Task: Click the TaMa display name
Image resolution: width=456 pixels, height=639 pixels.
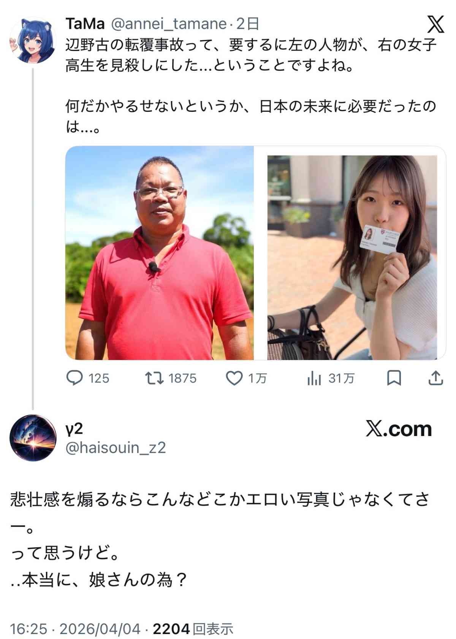Action: tap(85, 24)
